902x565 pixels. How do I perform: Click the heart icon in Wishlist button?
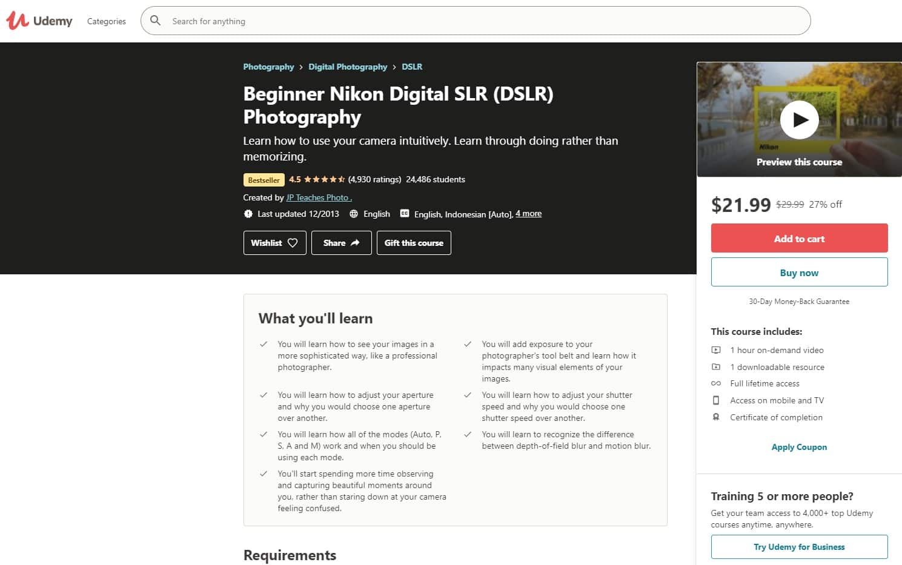click(x=293, y=243)
